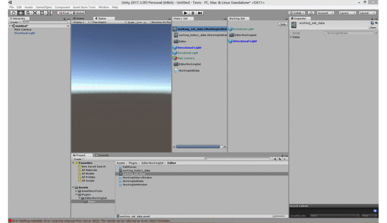Screen dimensions: 387x223
Task: Open Collab dropdown
Action: pyautogui.click(x=297, y=13)
